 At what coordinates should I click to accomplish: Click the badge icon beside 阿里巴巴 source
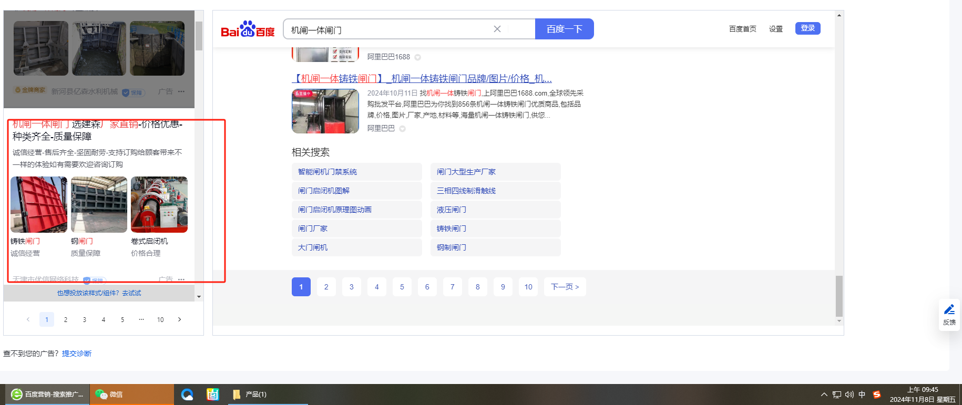[402, 129]
